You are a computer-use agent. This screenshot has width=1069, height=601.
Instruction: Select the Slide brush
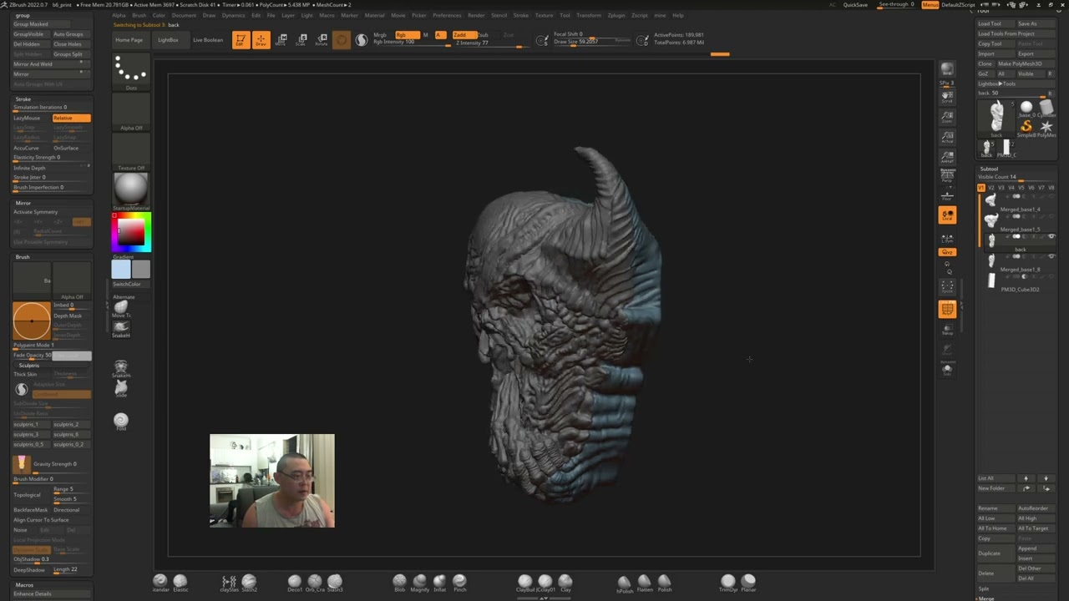tap(121, 389)
